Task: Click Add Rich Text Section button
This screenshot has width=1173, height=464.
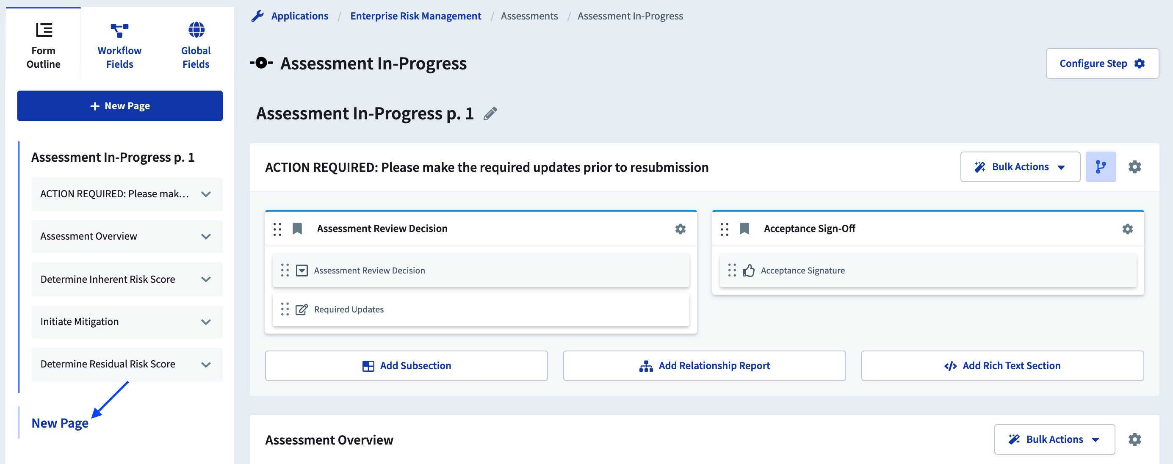Action: click(1002, 366)
